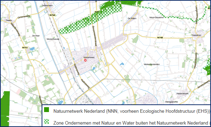Click the Mariaparochie village label
The image size is (211, 127).
[171, 102]
